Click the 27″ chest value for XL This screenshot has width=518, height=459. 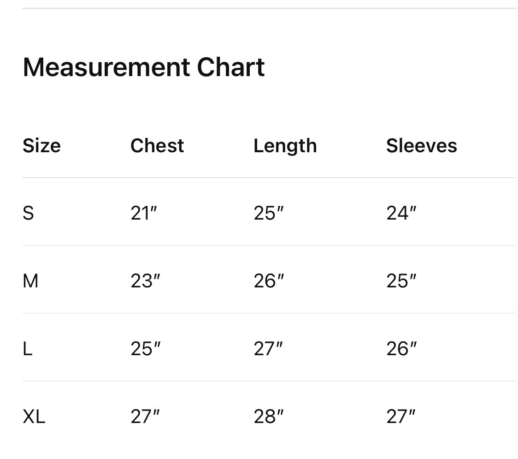tap(145, 417)
